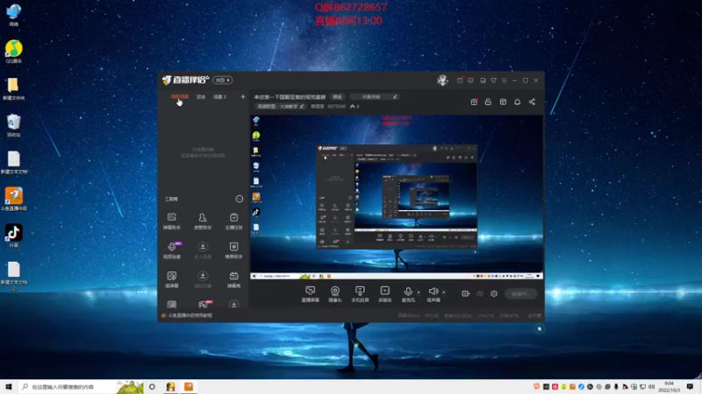Click the record video camera icon
Screen dimensions: 702x394
pos(465,293)
